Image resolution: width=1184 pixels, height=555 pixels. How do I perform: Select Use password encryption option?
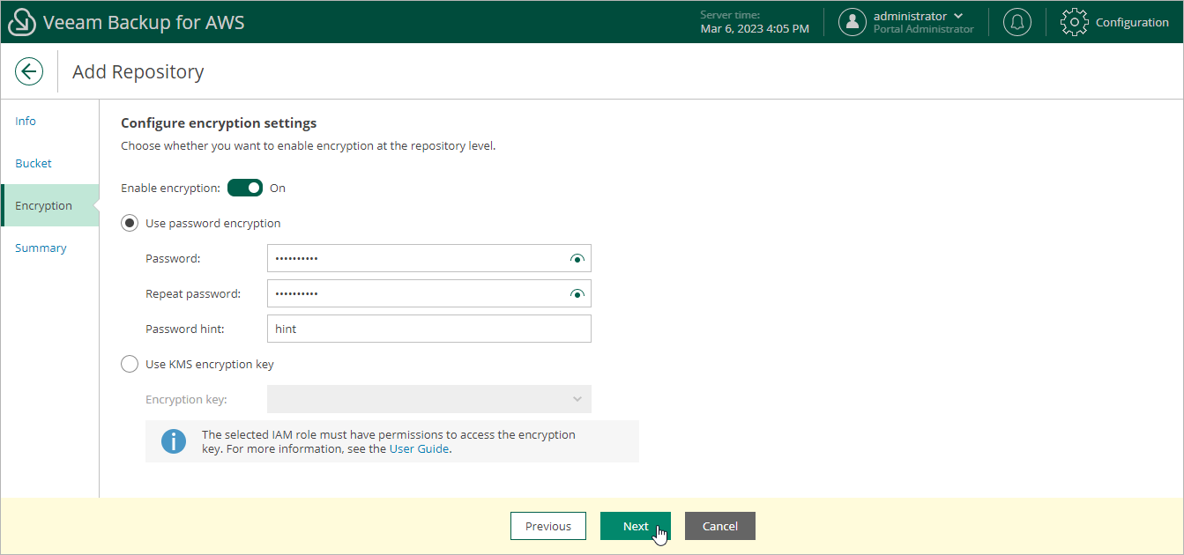[x=130, y=223]
